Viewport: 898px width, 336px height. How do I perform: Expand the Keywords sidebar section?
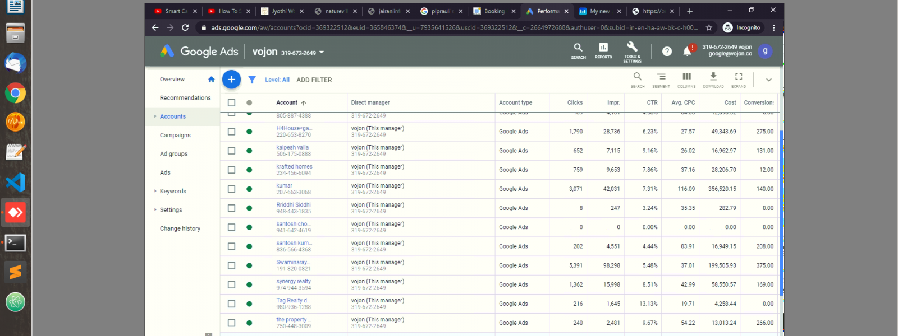tap(173, 192)
